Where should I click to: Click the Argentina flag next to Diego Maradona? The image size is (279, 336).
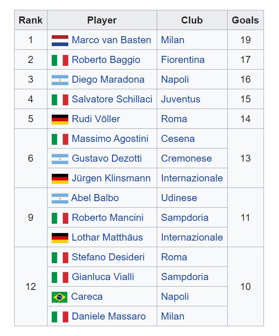[x=60, y=80]
